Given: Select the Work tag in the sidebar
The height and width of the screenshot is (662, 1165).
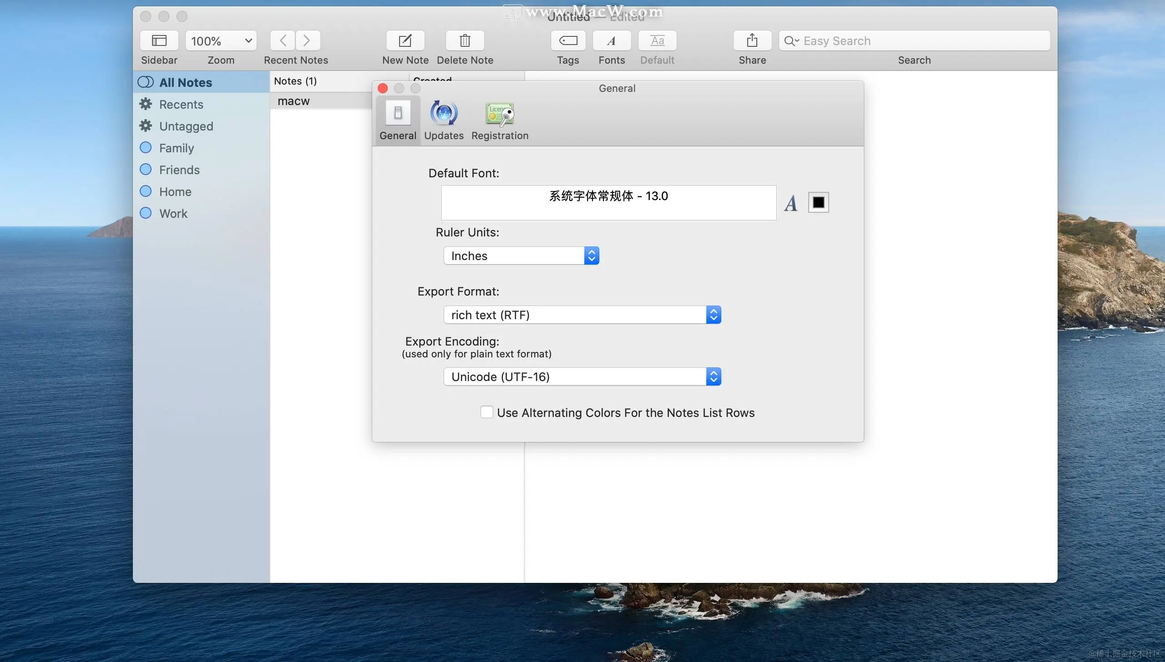Looking at the screenshot, I should pyautogui.click(x=173, y=214).
